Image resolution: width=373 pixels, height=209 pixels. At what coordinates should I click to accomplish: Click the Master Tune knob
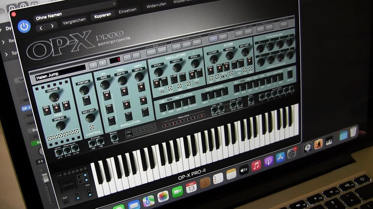(115, 138)
